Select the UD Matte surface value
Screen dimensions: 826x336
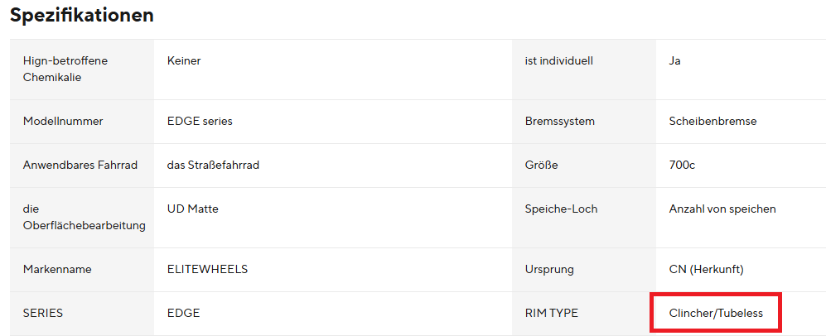193,209
